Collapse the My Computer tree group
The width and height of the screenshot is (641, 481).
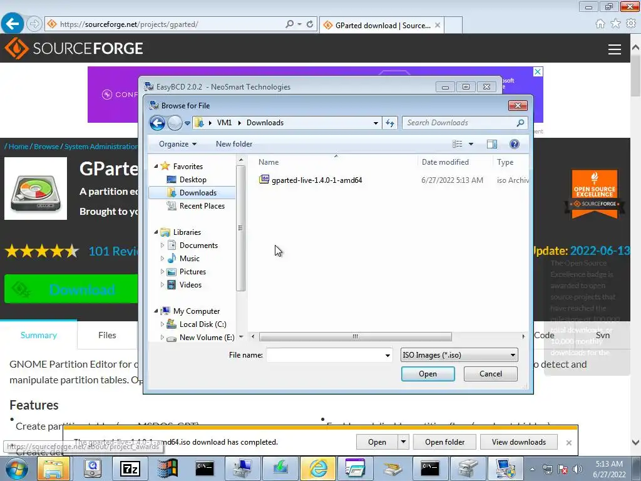click(156, 311)
